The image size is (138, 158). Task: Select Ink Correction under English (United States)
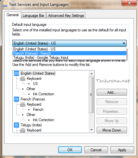pyautogui.click(x=44, y=94)
